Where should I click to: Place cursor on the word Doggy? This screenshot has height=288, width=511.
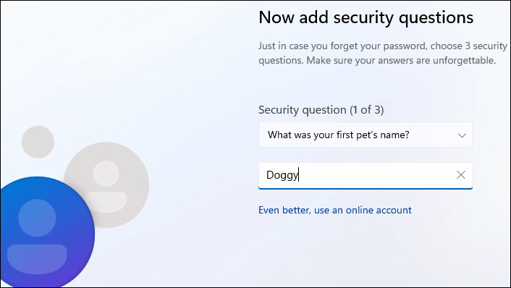pos(282,175)
